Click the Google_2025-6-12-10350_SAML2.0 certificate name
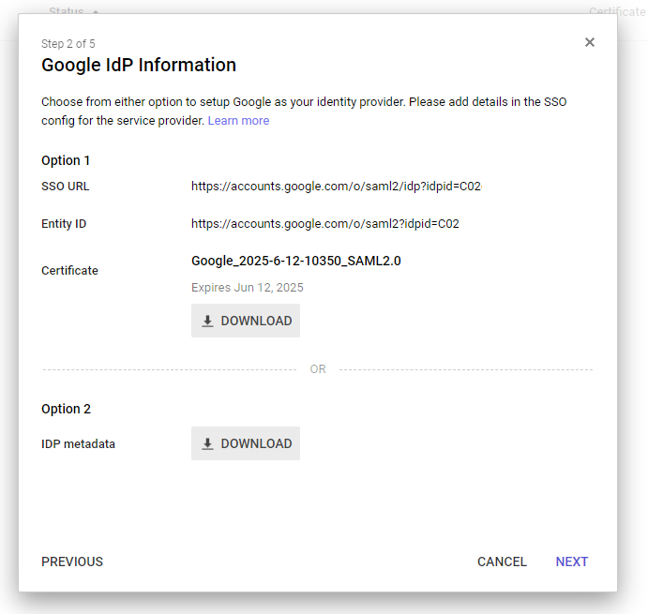Image resolution: width=648 pixels, height=614 pixels. (x=295, y=261)
